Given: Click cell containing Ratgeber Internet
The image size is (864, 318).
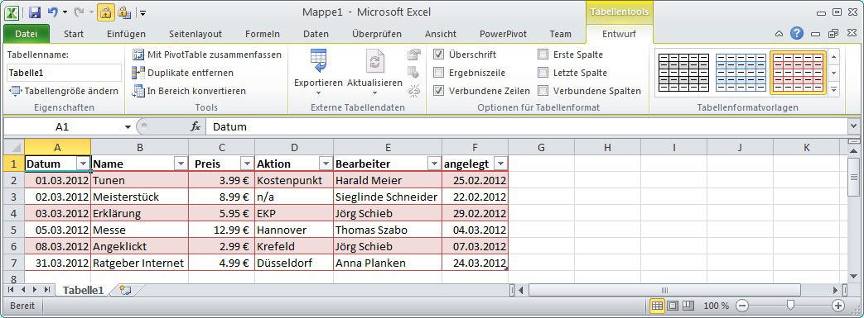Looking at the screenshot, I should (139, 263).
